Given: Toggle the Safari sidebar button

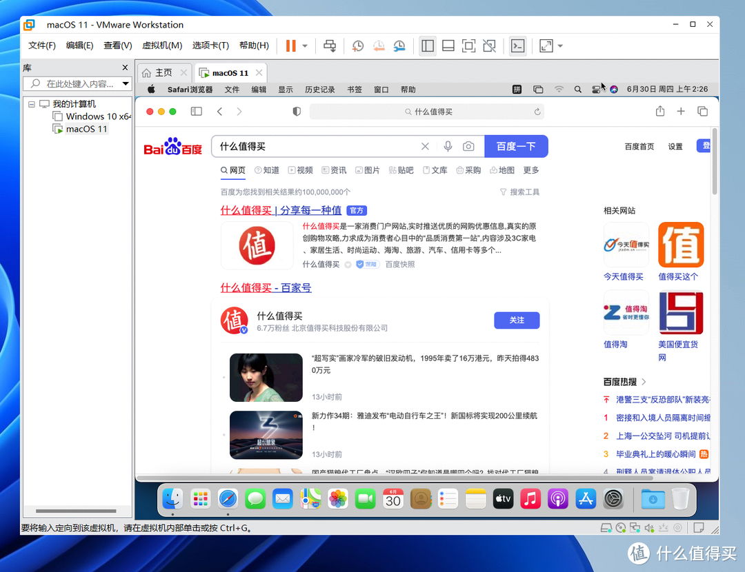Looking at the screenshot, I should click(196, 111).
